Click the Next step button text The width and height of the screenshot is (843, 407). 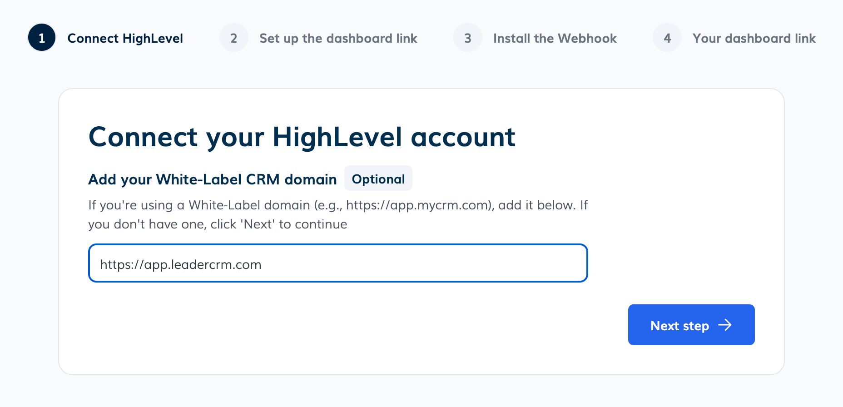tap(679, 326)
